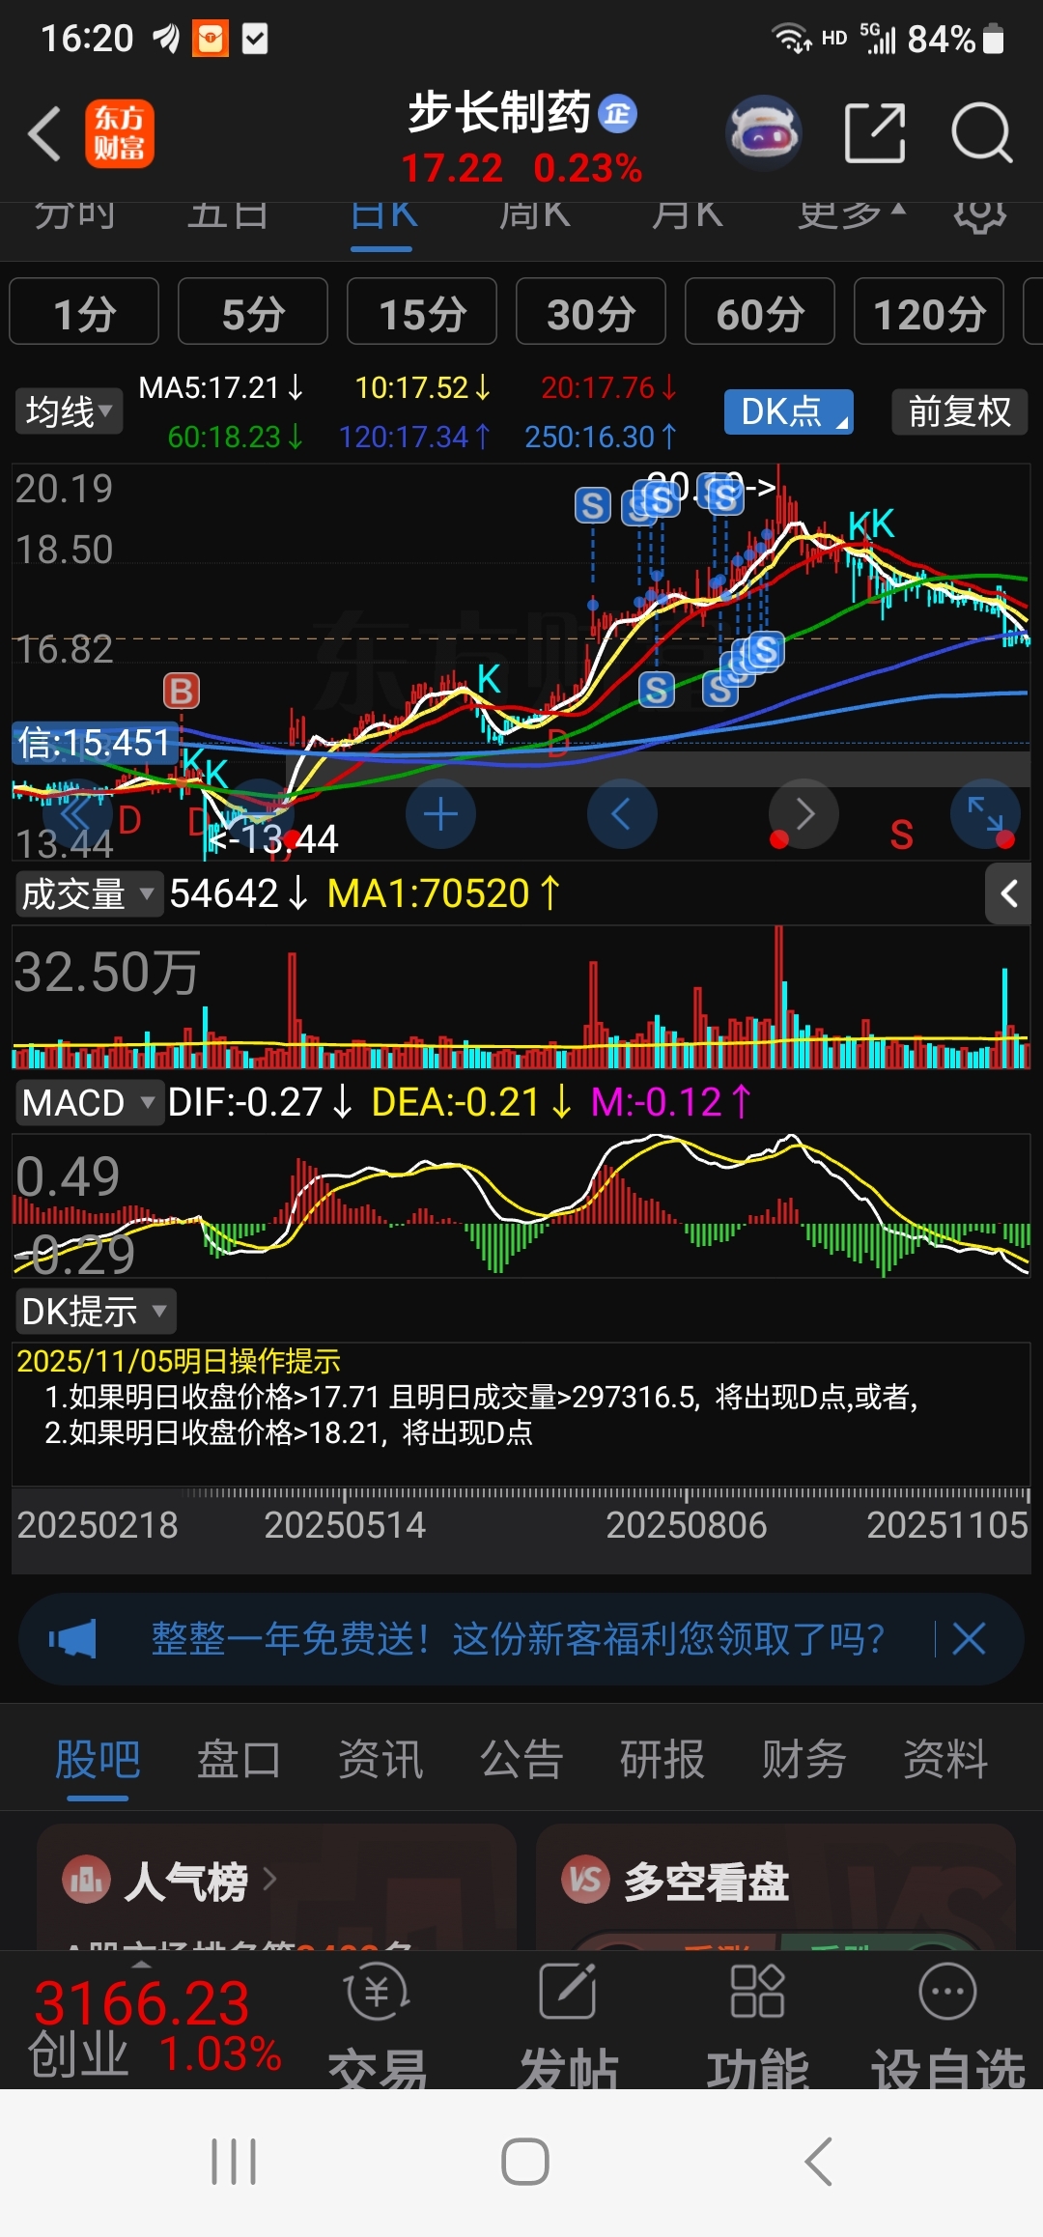Open the 东方财富 logo home icon
Image resolution: width=1043 pixels, height=2237 pixels.
[120, 133]
